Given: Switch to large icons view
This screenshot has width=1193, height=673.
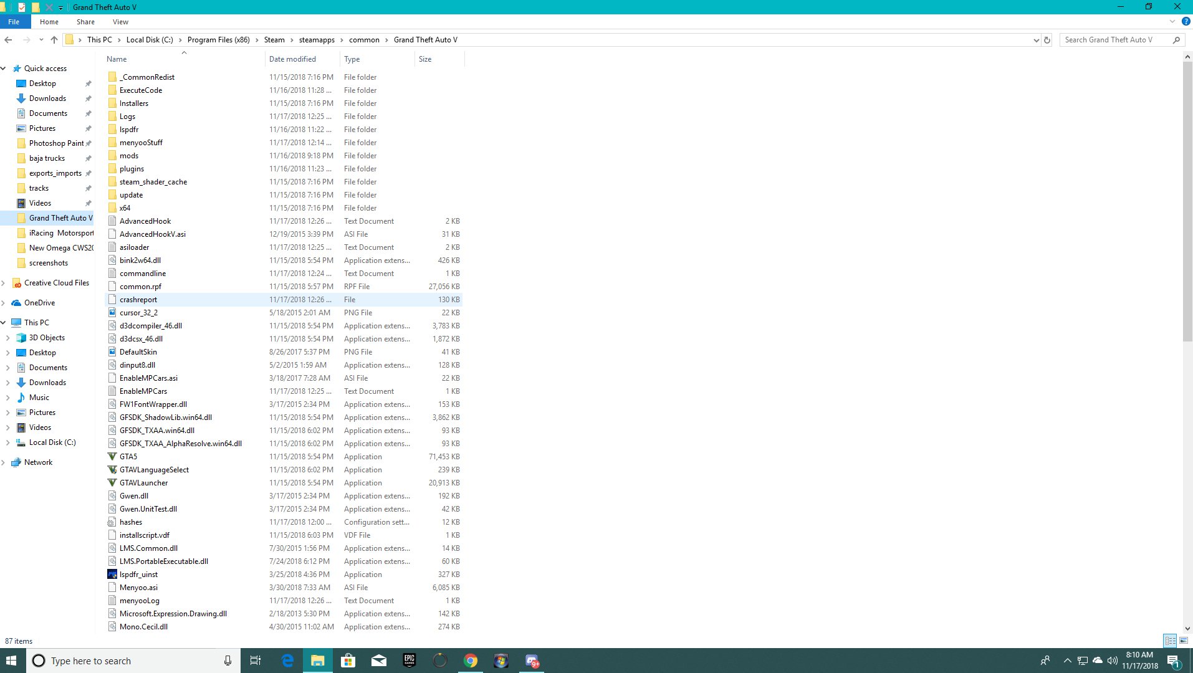Looking at the screenshot, I should coord(1184,641).
